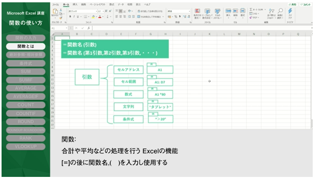
Task: Click the Name Box showing A1
Action: [x=59, y=28]
